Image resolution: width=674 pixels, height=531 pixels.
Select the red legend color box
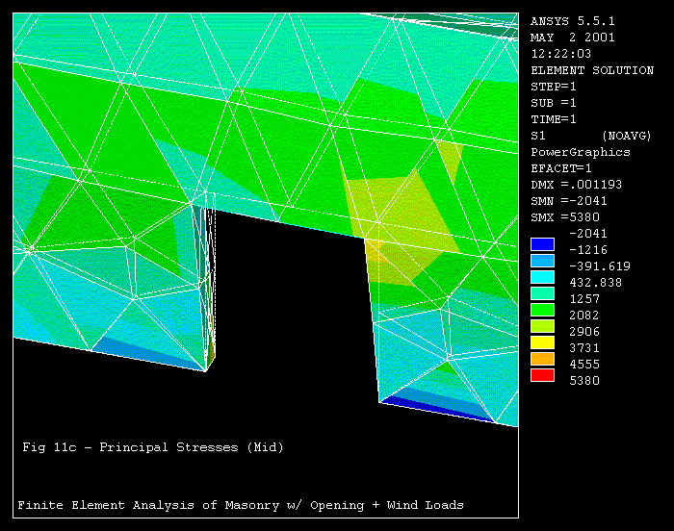tap(544, 374)
